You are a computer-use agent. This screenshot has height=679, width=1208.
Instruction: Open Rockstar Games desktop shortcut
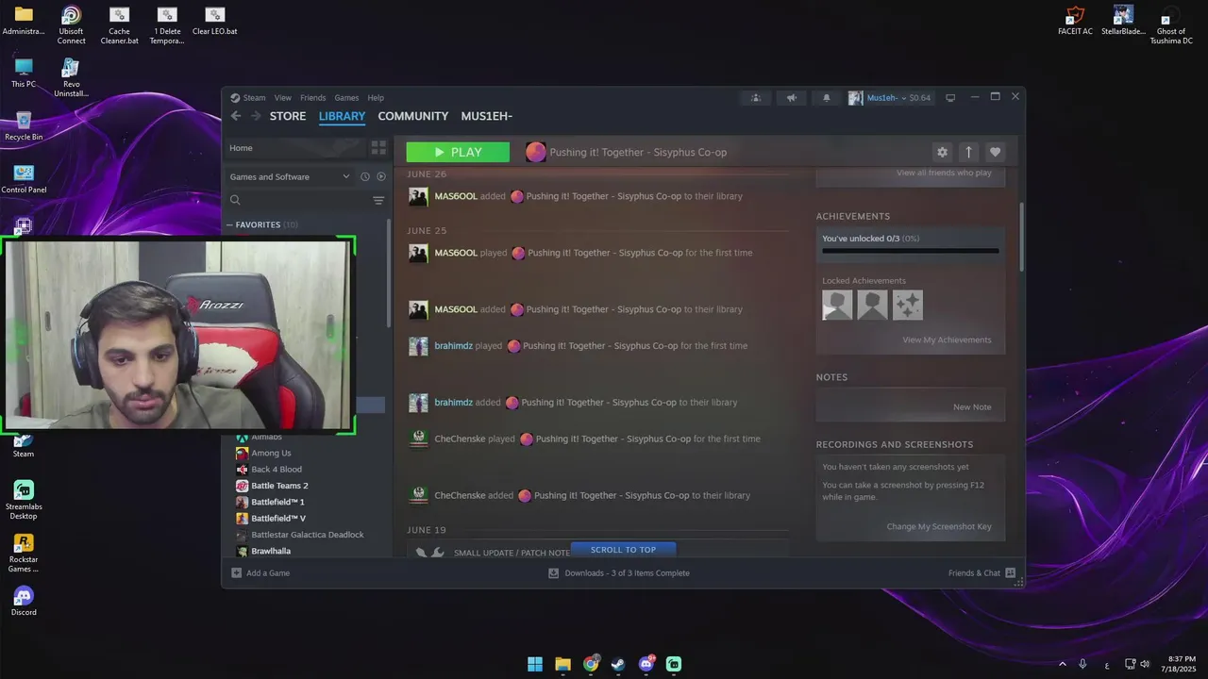[24, 553]
